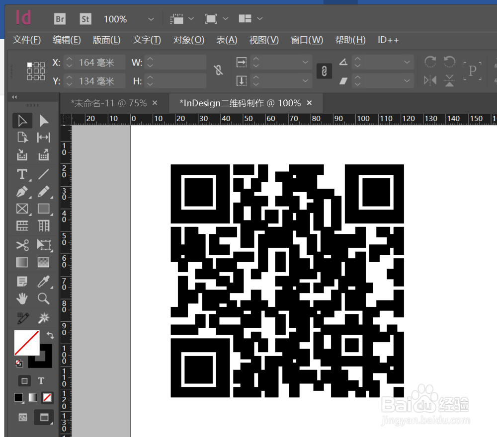
Task: Rotate 90° clockwise button
Action: click(430, 62)
